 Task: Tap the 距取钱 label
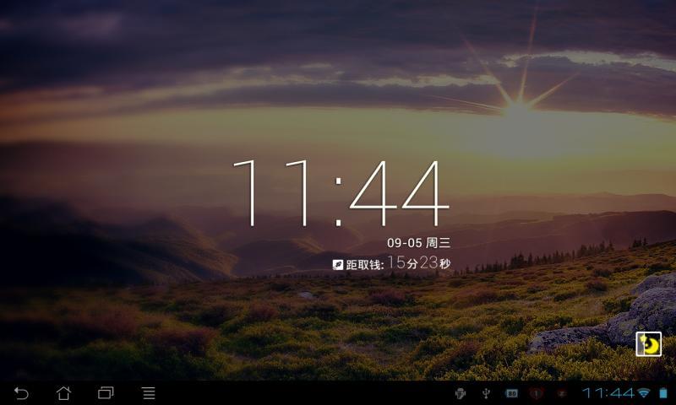pos(365,264)
